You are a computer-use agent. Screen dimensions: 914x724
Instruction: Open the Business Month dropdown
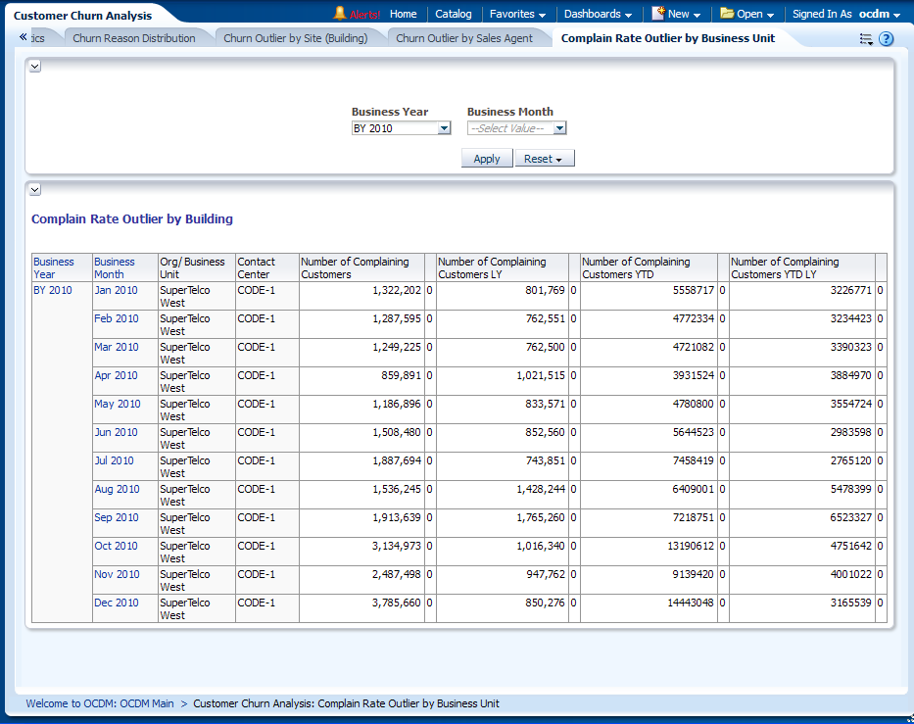(x=559, y=128)
